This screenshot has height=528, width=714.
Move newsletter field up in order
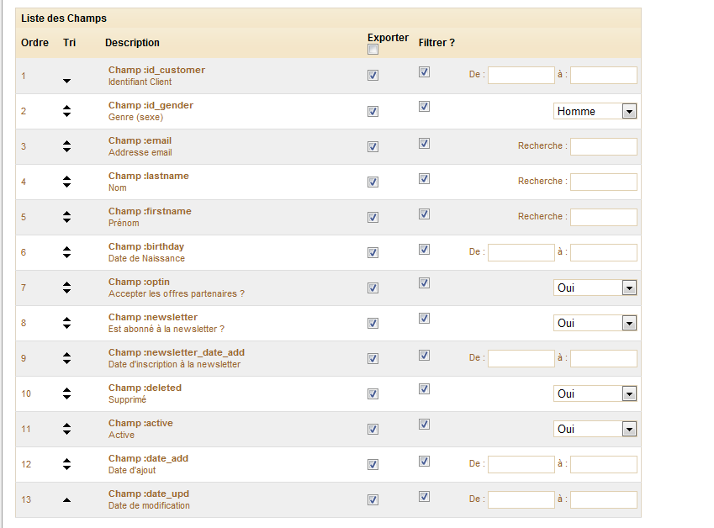tap(67, 319)
